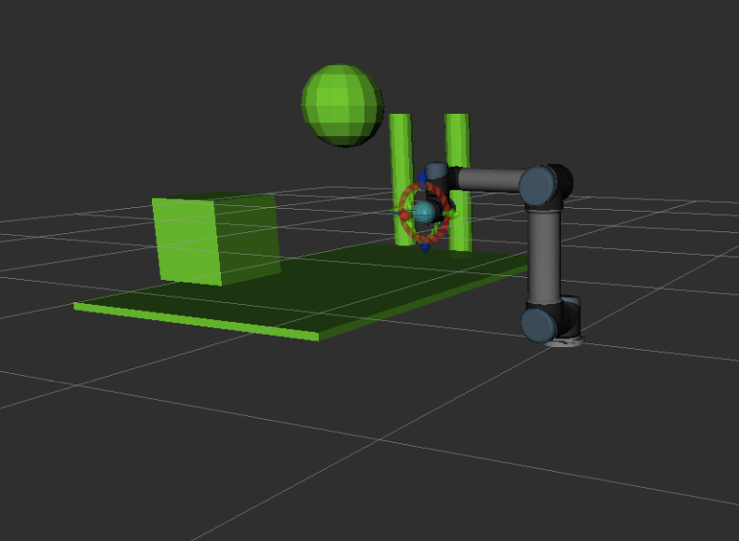This screenshot has height=541, width=739.
Task: Select the blue upward arrow handle
Action: pyautogui.click(x=421, y=177)
